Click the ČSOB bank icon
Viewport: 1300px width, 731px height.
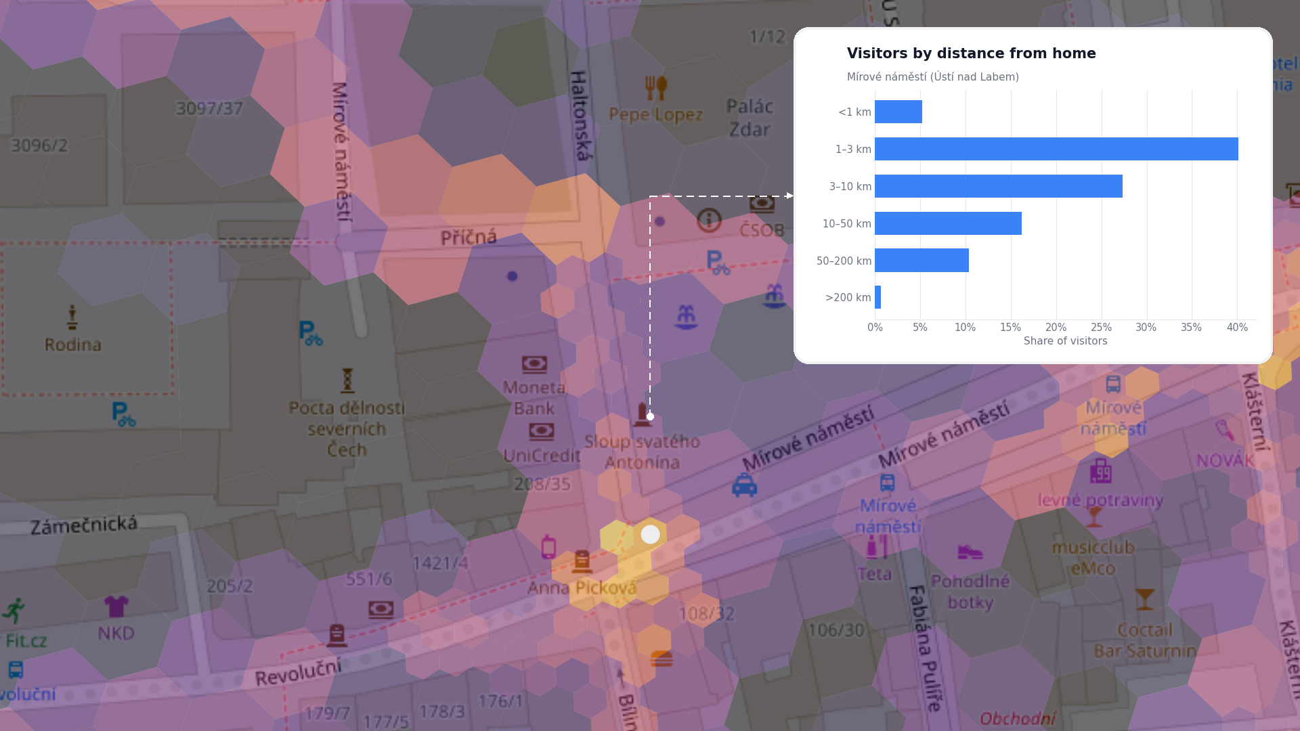click(x=762, y=203)
